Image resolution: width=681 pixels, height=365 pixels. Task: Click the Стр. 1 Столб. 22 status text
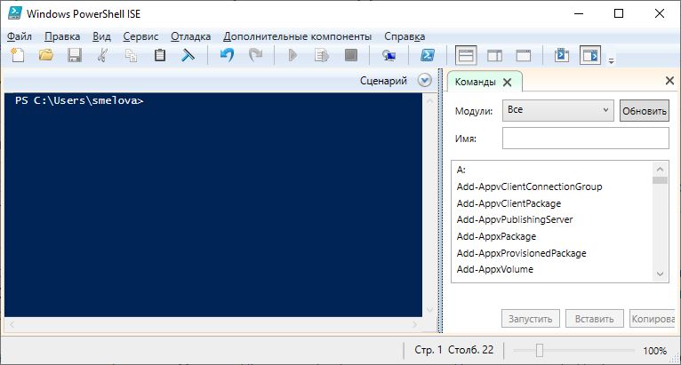pyautogui.click(x=454, y=350)
